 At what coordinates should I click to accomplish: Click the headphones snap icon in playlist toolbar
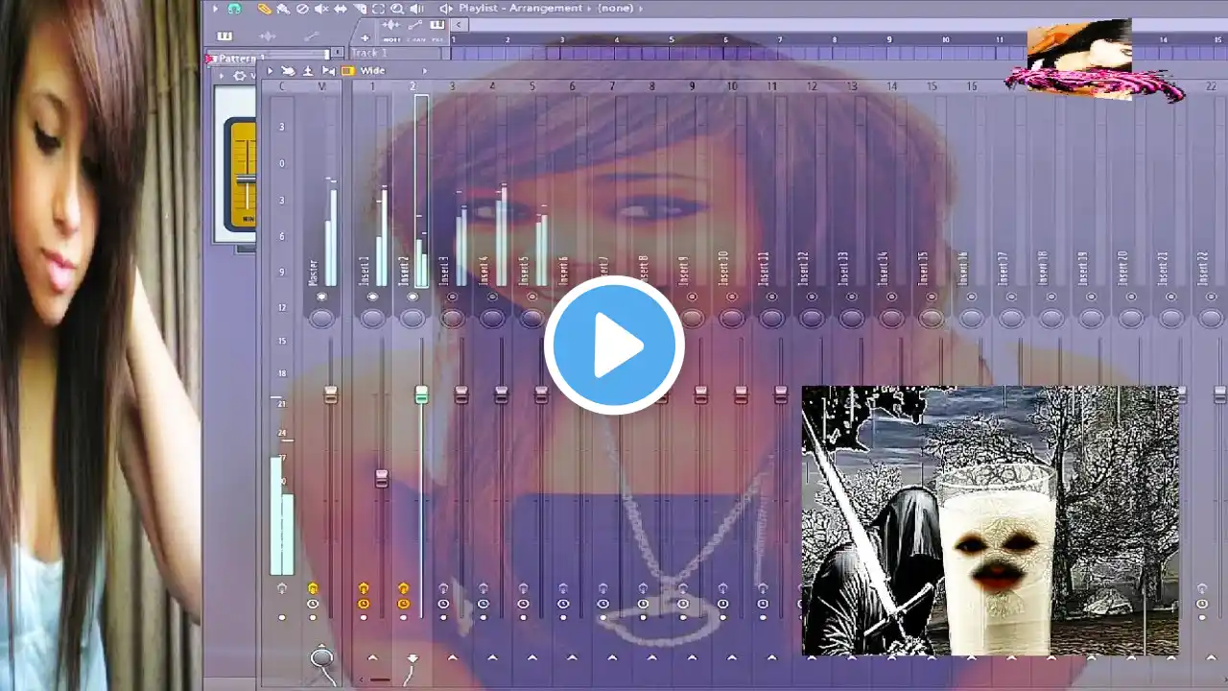click(234, 9)
